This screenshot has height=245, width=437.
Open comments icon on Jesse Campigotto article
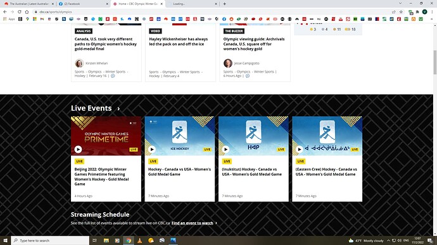click(248, 76)
